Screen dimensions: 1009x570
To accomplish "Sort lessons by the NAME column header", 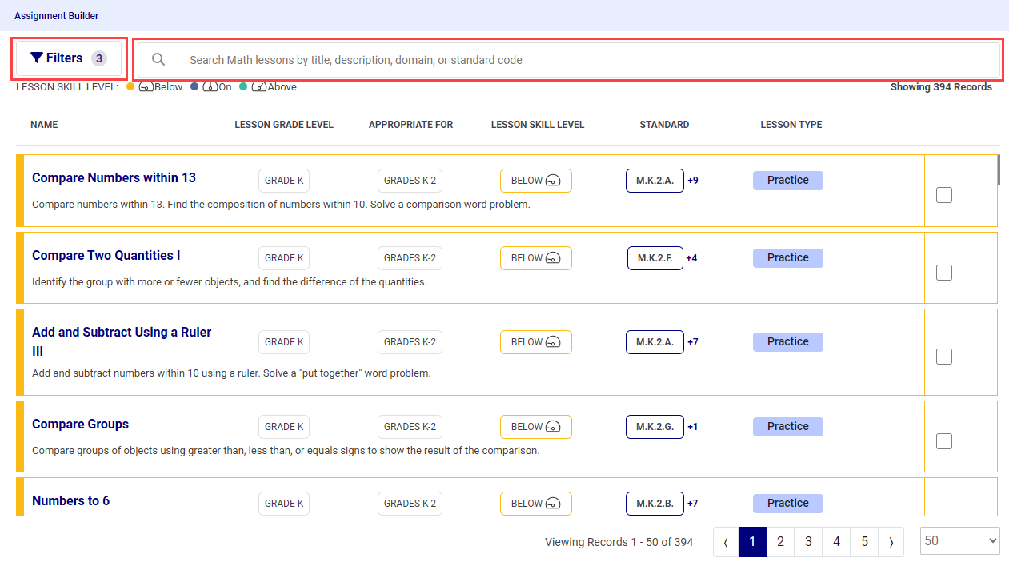I will tap(44, 124).
